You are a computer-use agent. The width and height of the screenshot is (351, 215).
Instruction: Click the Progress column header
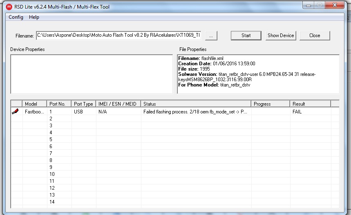[271, 104]
